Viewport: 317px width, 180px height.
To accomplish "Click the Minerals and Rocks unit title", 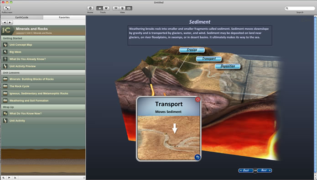I will click(32, 29).
